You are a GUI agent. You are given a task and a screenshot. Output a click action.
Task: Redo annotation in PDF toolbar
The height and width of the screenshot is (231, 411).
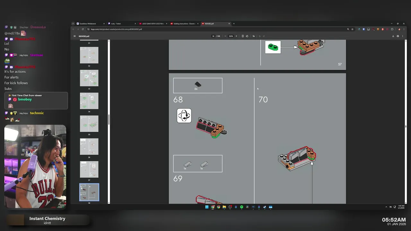click(x=264, y=36)
